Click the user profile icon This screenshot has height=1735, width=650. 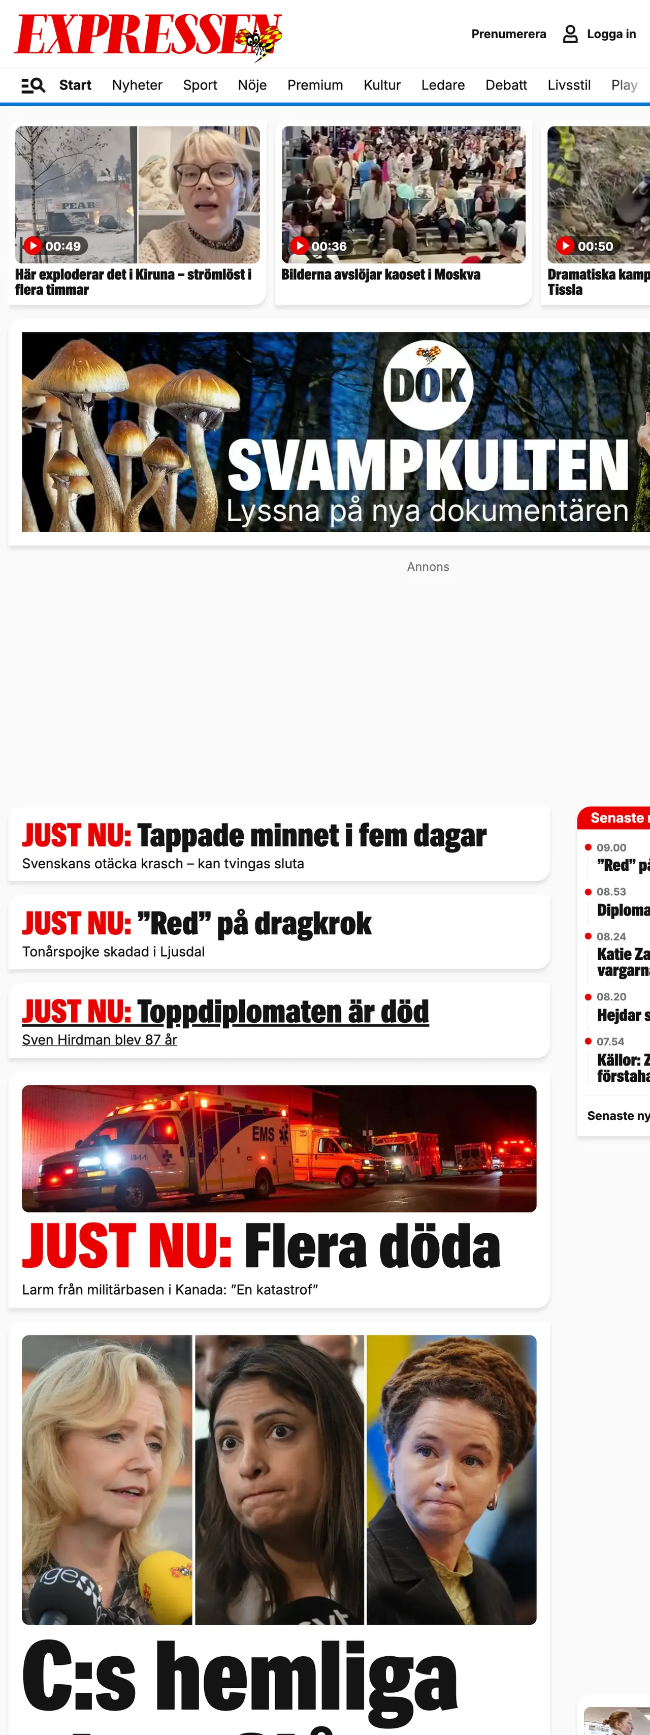(x=570, y=35)
